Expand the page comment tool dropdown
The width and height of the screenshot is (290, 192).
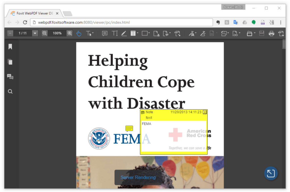tap(170, 33)
